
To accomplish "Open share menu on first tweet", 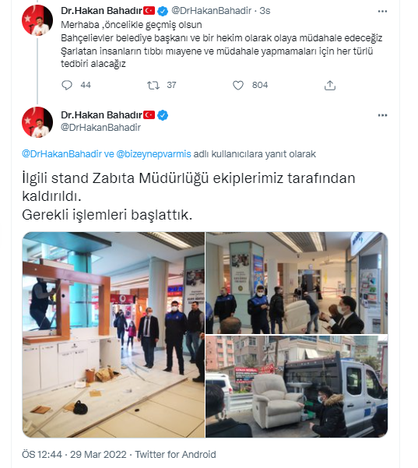I will (x=330, y=86).
